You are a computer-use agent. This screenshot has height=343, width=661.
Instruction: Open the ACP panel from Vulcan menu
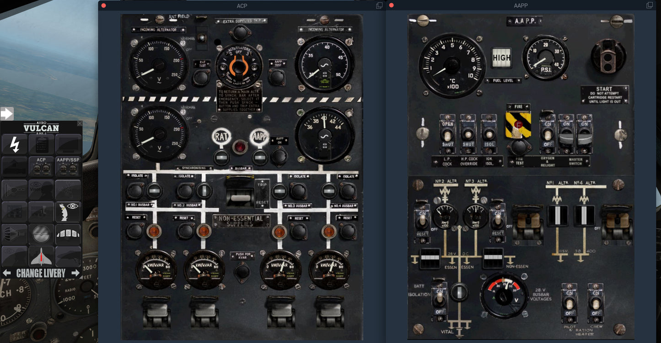(x=42, y=167)
